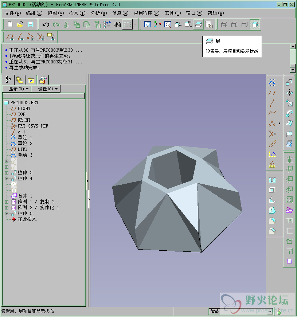Screen dimensions: 297x317
Task: Select the Datum Plane tool in right toolbar
Action: click(272, 93)
